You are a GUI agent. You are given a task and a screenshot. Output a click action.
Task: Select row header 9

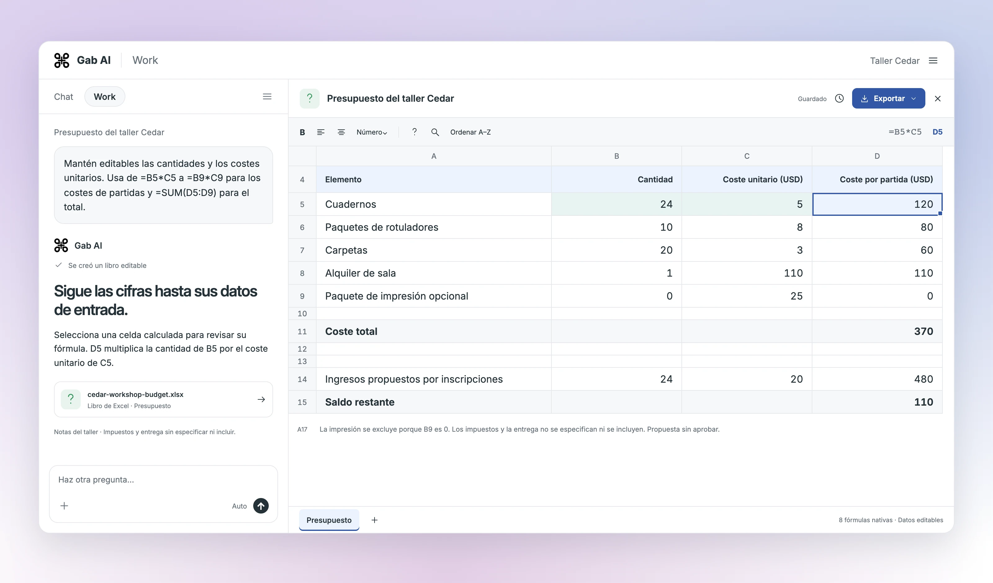[302, 296]
